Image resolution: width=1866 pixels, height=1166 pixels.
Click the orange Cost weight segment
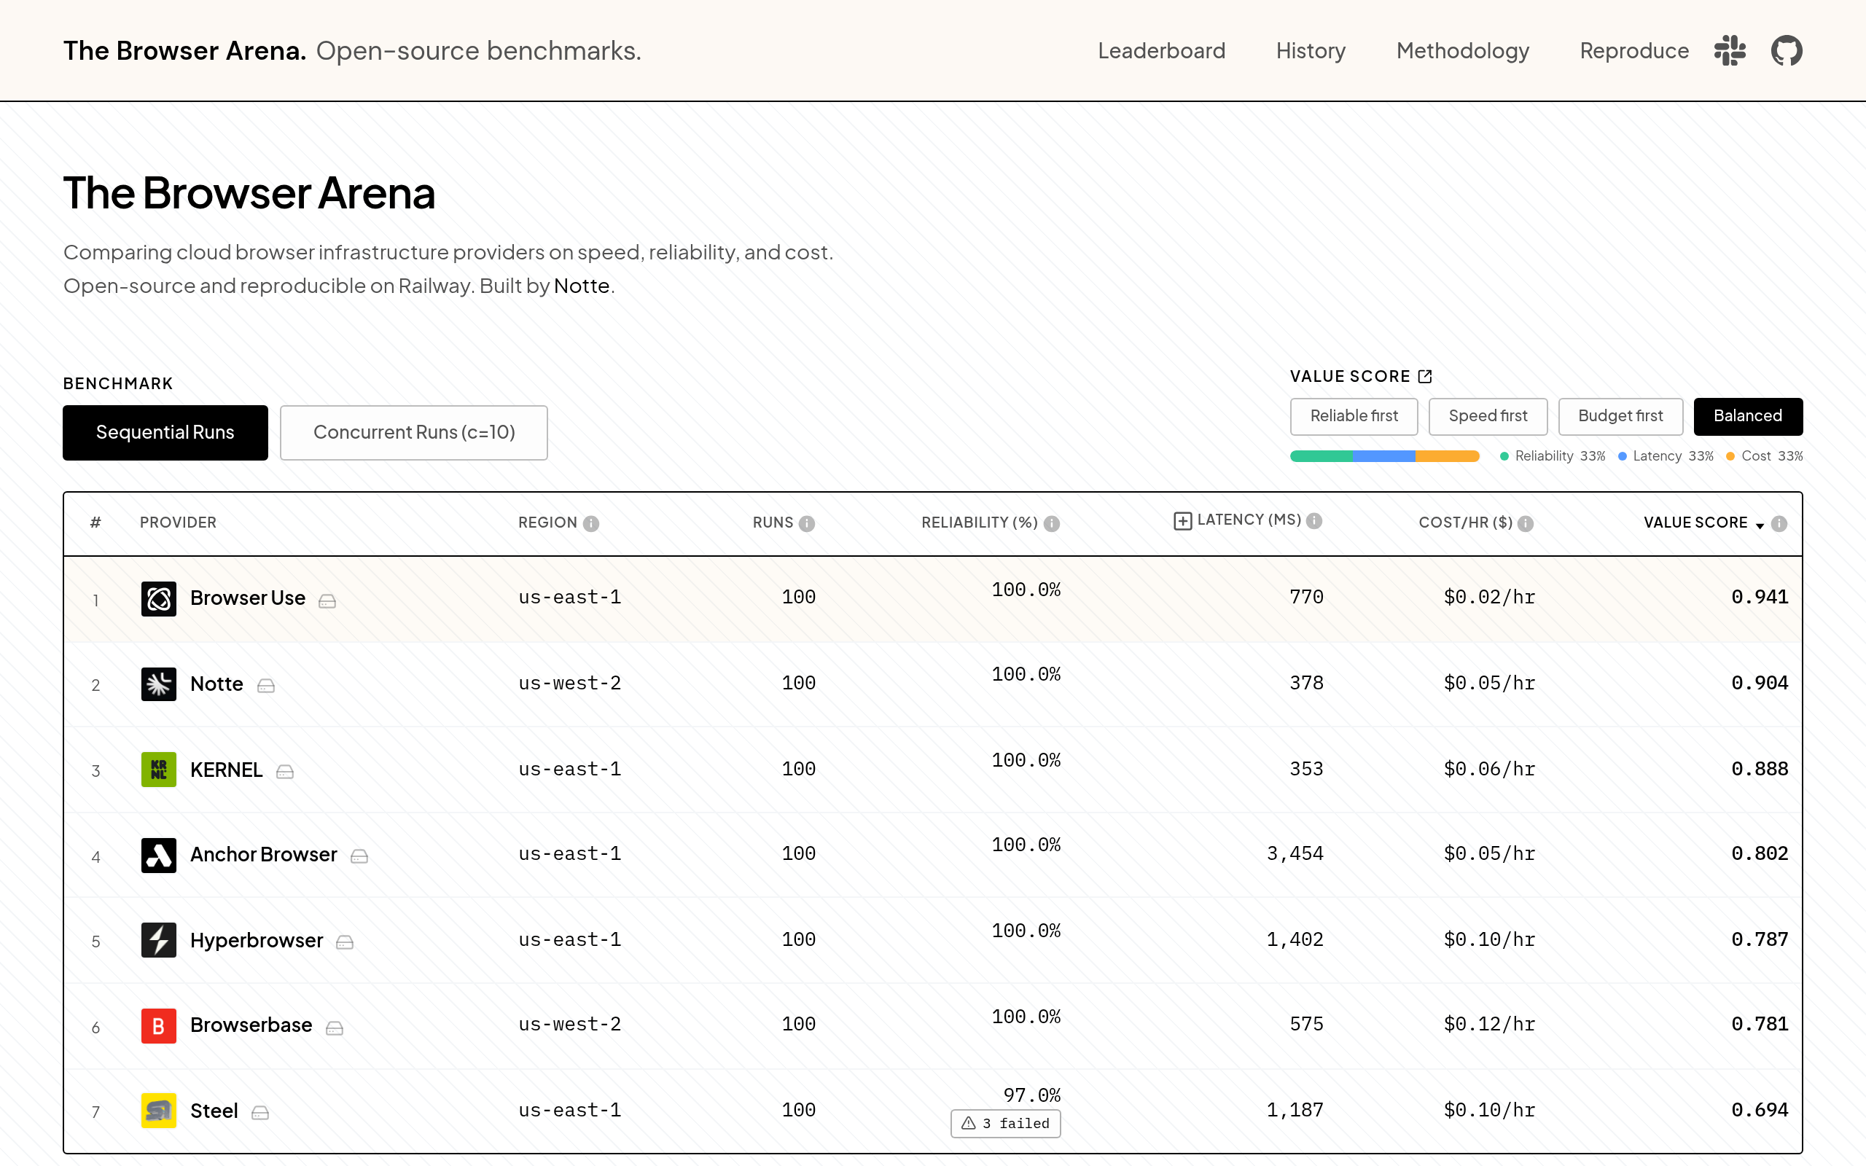[1448, 456]
